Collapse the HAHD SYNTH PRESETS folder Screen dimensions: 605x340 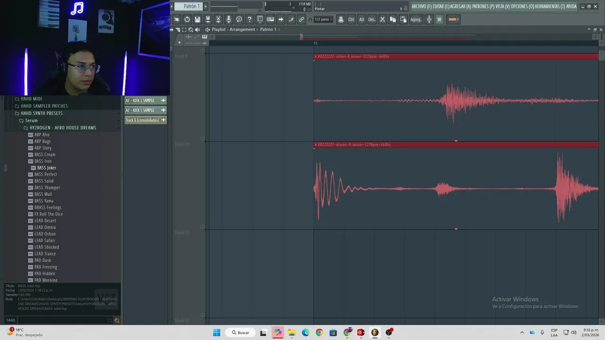coord(42,113)
